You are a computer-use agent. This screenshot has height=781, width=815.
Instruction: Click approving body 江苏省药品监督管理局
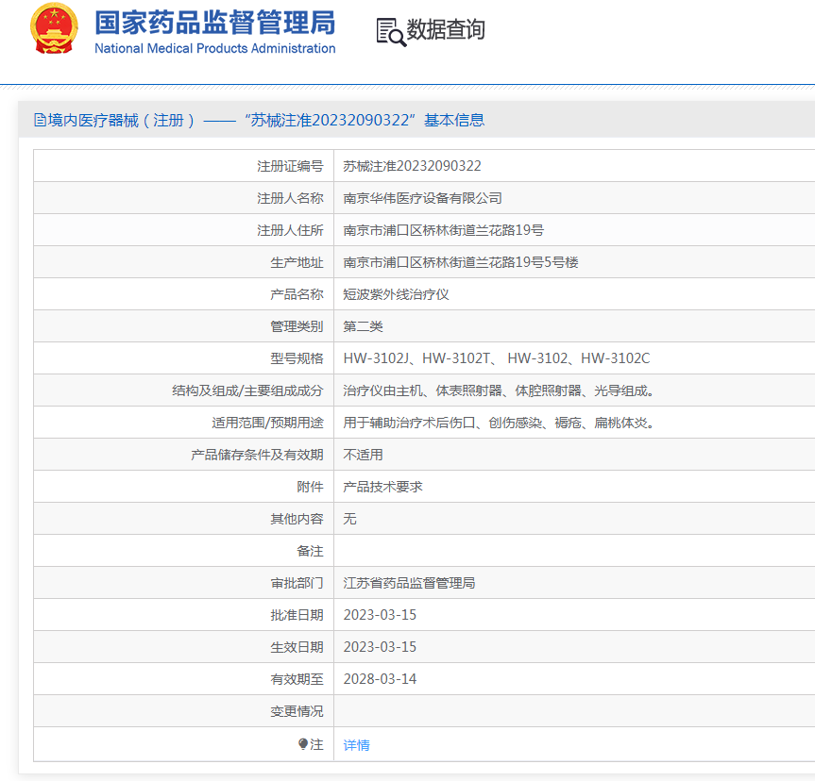tap(409, 583)
